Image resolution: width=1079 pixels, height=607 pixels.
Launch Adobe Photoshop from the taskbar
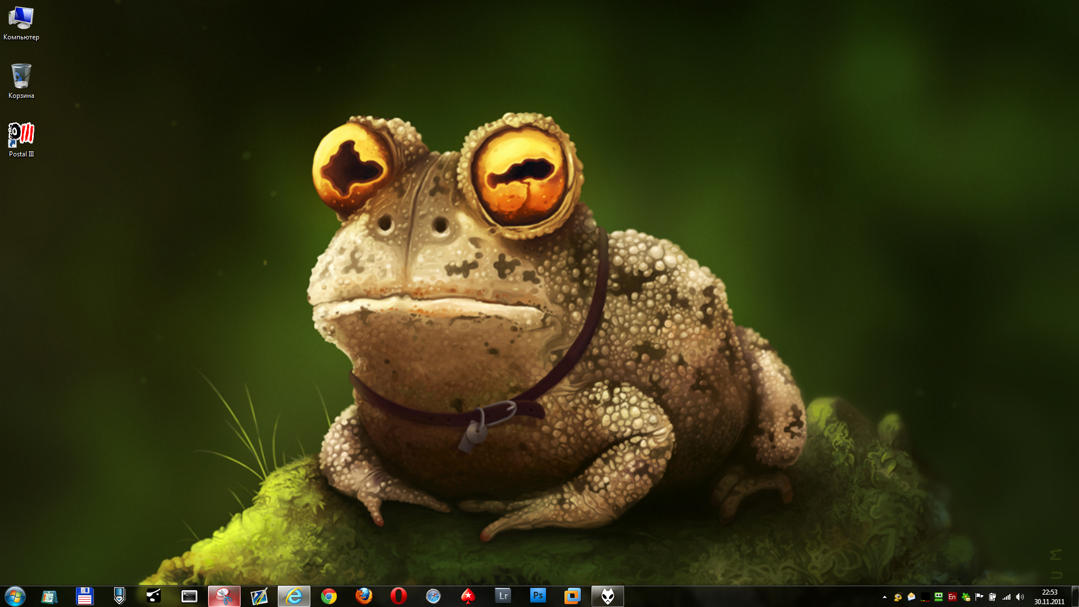[x=538, y=596]
